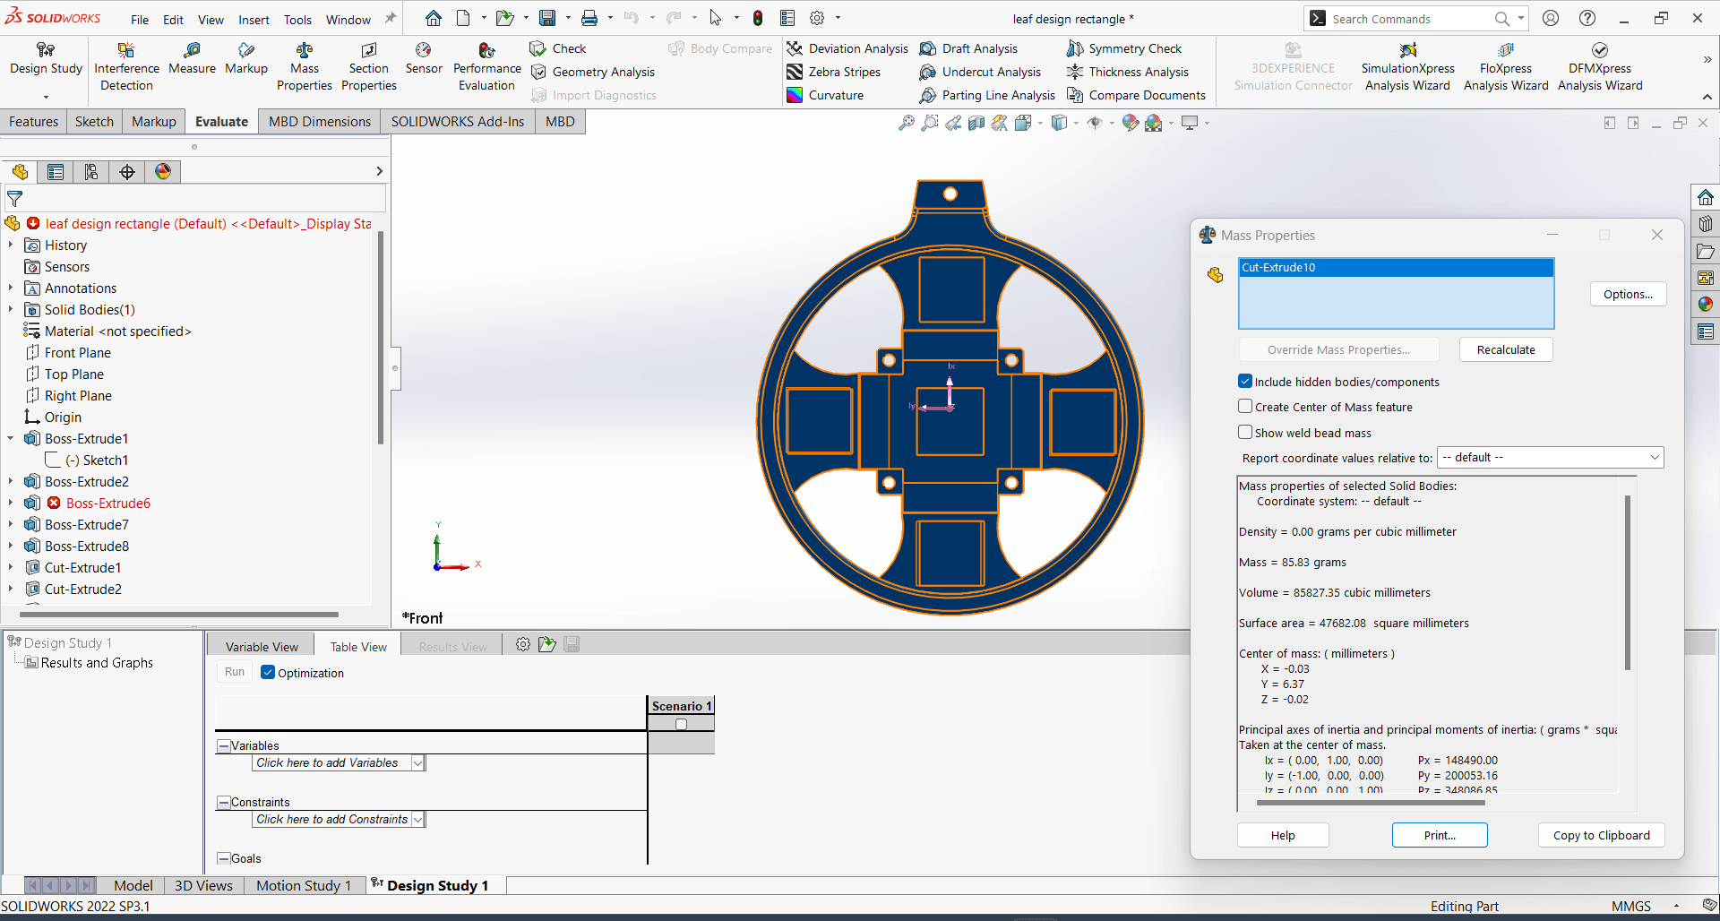Viewport: 1720px width, 921px height.
Task: Run Deviation Analysis
Action: tap(847, 47)
